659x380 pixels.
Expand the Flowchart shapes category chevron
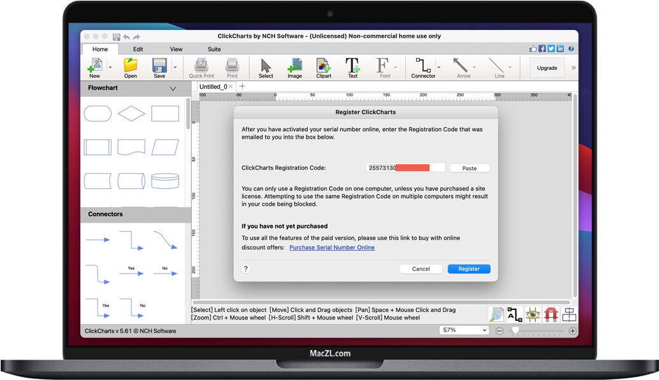(x=173, y=89)
